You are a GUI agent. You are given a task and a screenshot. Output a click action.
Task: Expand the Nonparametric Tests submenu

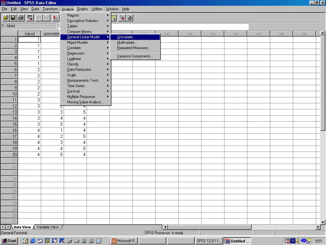(85, 80)
